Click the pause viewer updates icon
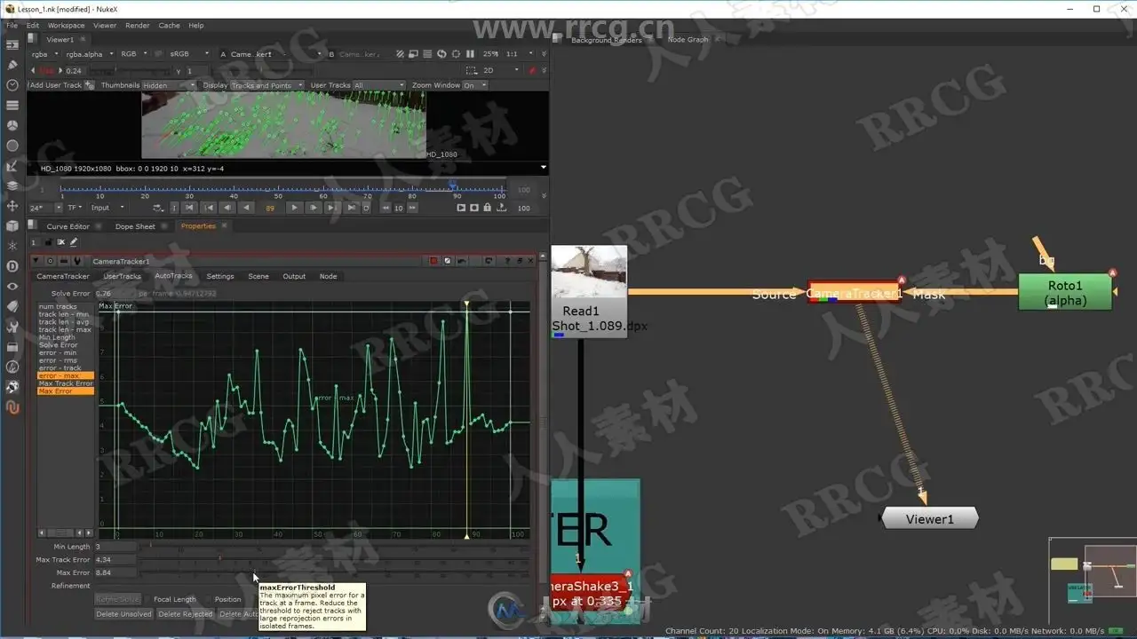The height and width of the screenshot is (639, 1137). coord(469,54)
